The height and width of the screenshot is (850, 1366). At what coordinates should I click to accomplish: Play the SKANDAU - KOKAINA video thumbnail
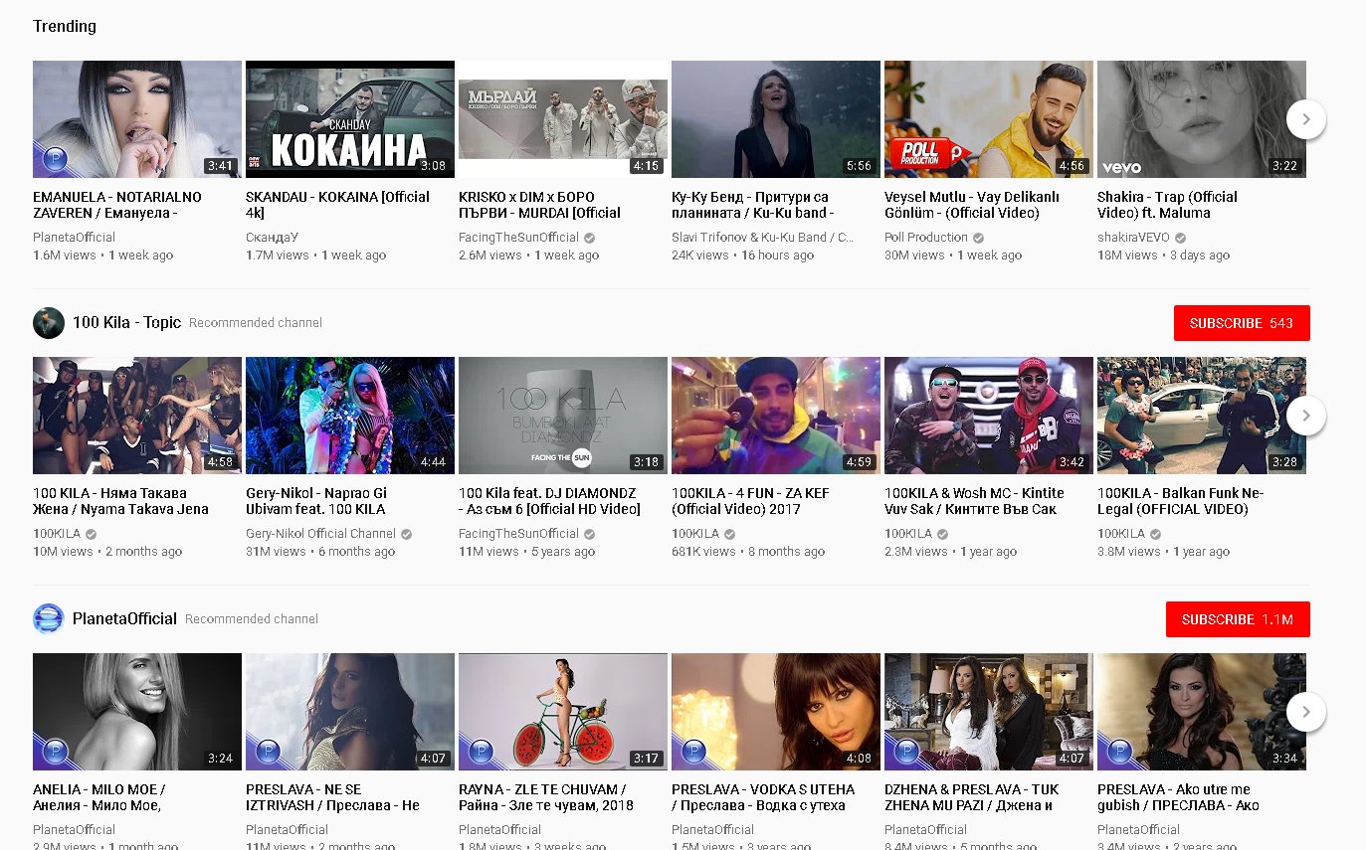(350, 119)
